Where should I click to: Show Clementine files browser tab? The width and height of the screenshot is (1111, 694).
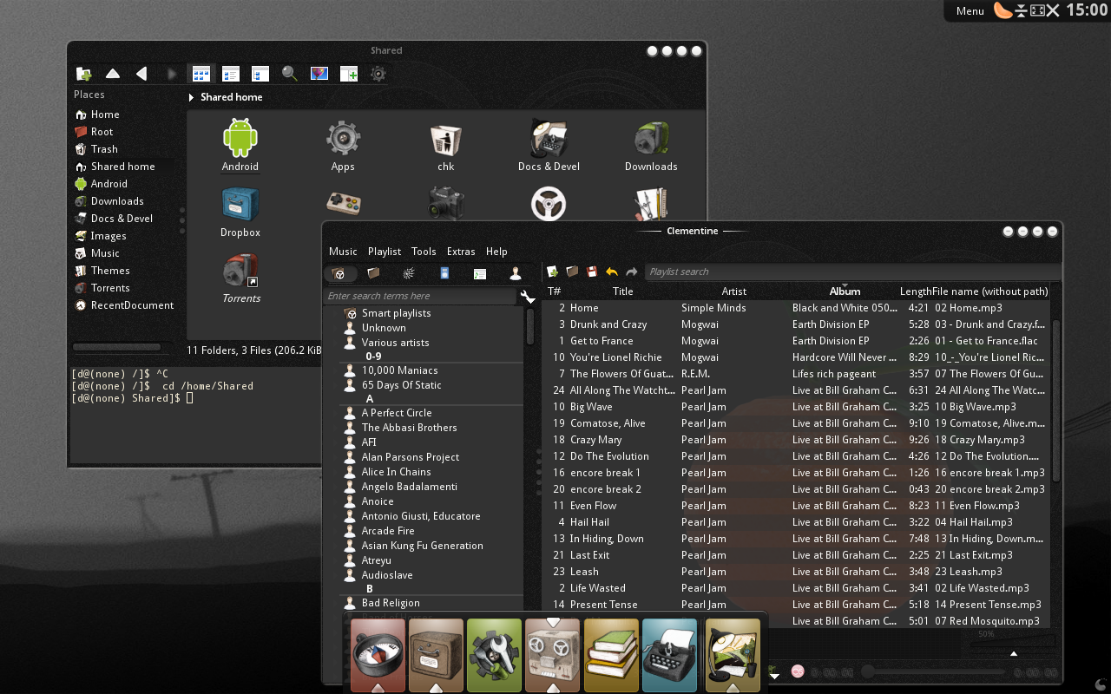tap(373, 273)
